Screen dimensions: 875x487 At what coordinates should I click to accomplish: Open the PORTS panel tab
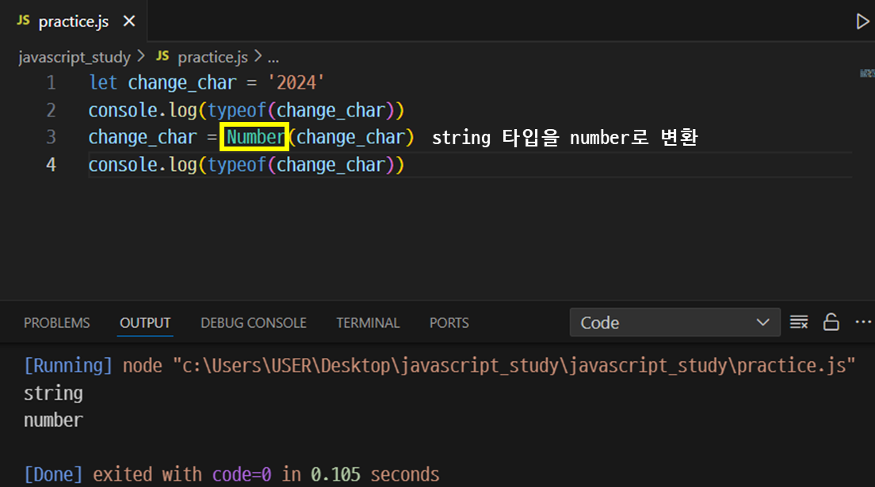pyautogui.click(x=449, y=323)
